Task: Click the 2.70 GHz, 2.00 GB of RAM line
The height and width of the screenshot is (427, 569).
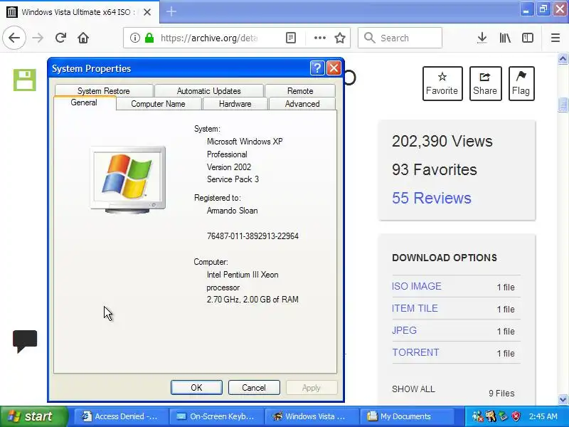Action: coord(252,300)
